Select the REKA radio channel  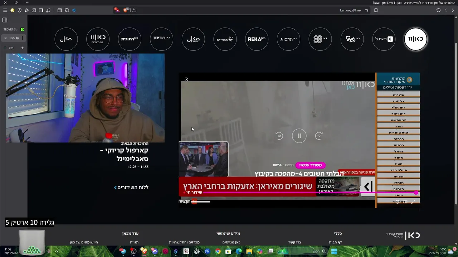[x=257, y=39]
